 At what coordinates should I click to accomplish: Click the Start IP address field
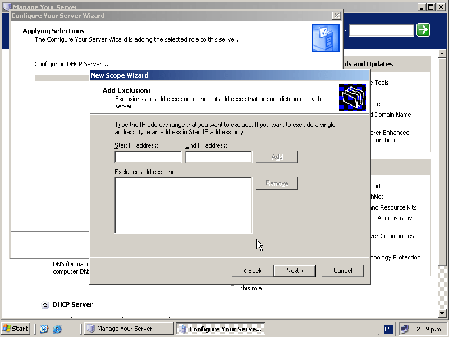(x=148, y=157)
